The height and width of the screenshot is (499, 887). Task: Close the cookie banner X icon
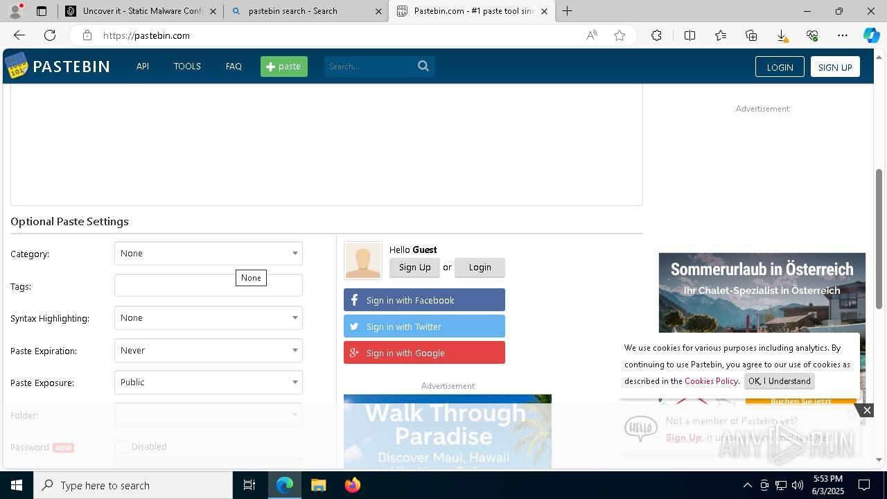tap(867, 410)
